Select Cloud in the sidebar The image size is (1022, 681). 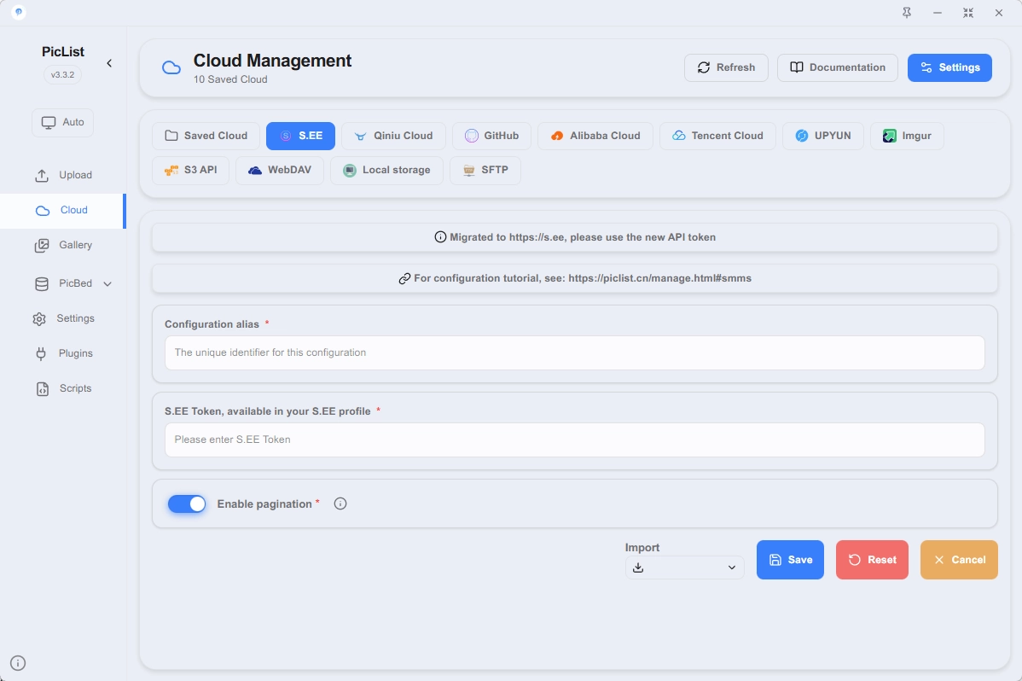pyautogui.click(x=62, y=211)
